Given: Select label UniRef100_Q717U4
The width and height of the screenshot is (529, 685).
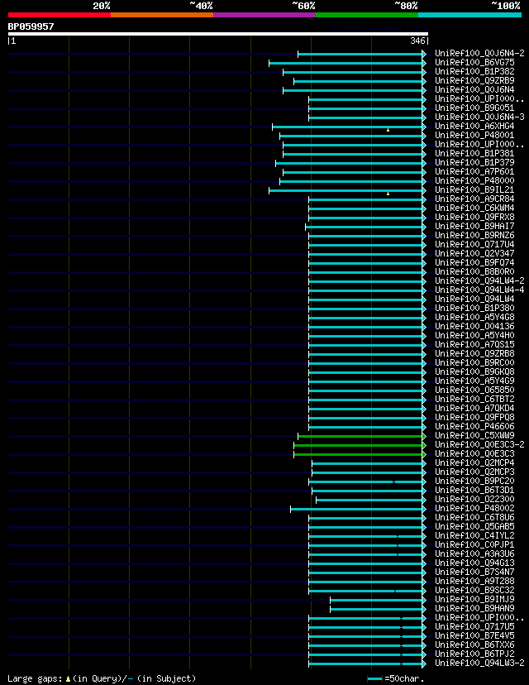Looking at the screenshot, I should pos(475,245).
